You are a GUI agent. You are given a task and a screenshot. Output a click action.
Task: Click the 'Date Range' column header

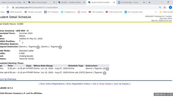47,66
